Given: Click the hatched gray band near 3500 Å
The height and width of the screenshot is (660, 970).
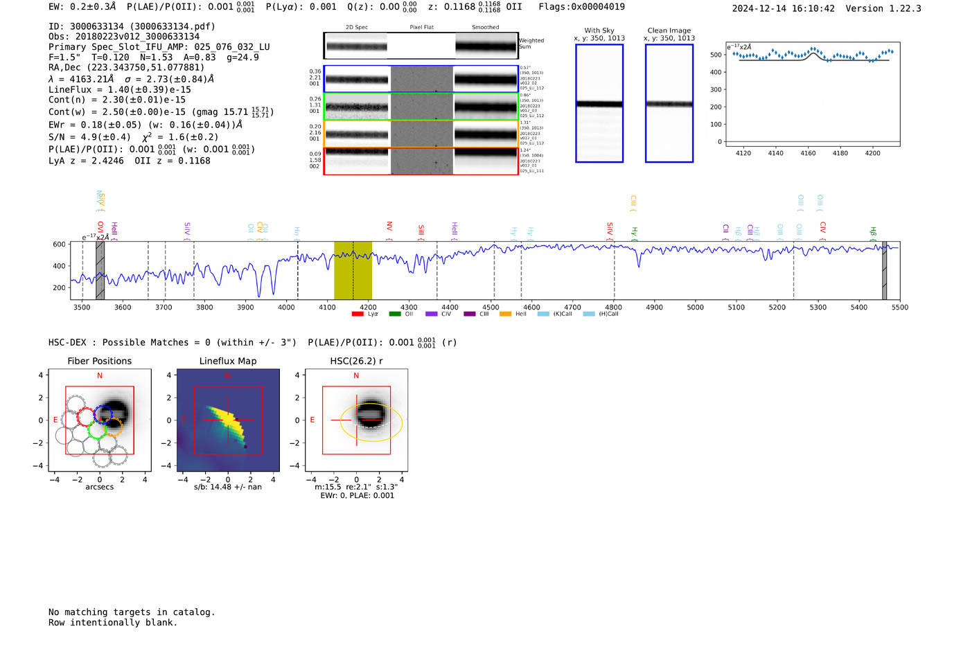Looking at the screenshot, I should click(x=100, y=270).
